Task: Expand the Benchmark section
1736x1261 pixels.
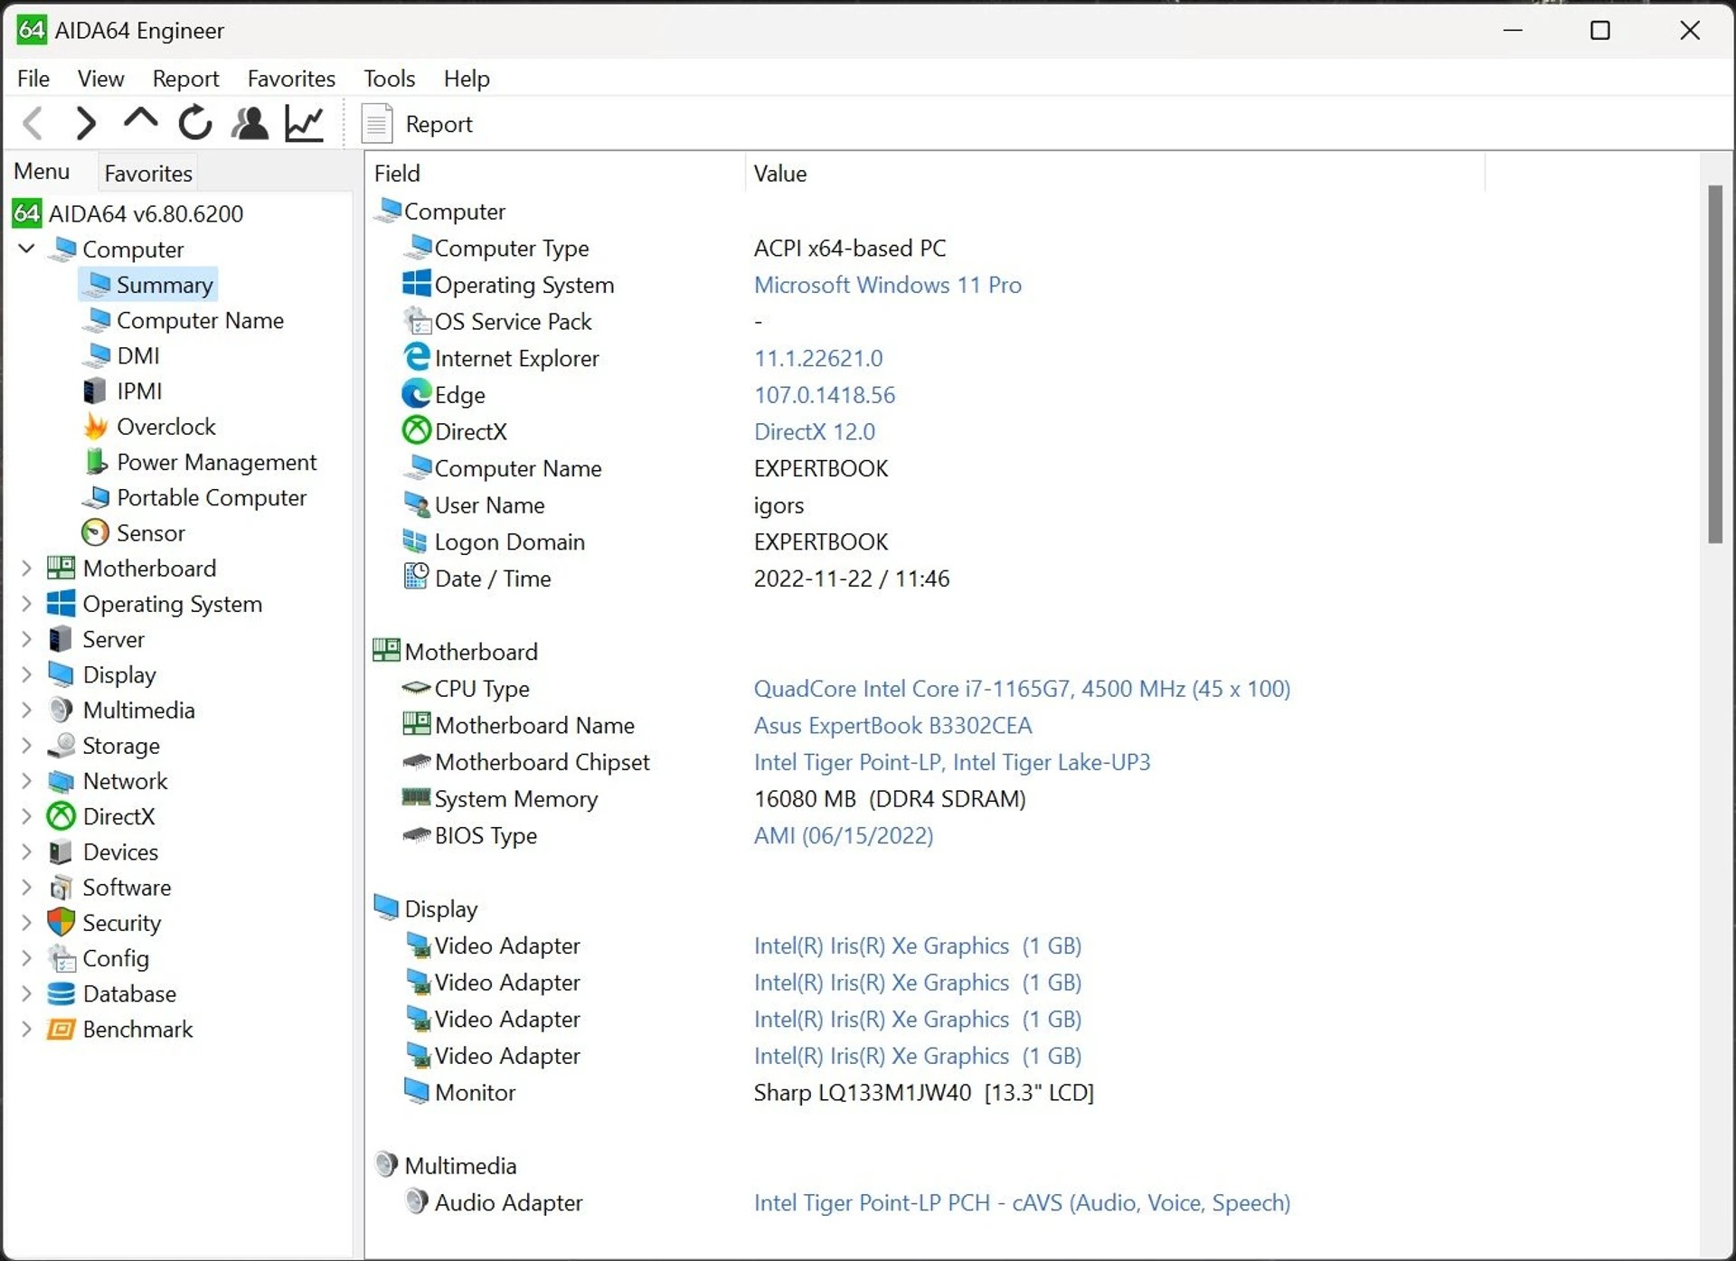Action: [25, 1029]
